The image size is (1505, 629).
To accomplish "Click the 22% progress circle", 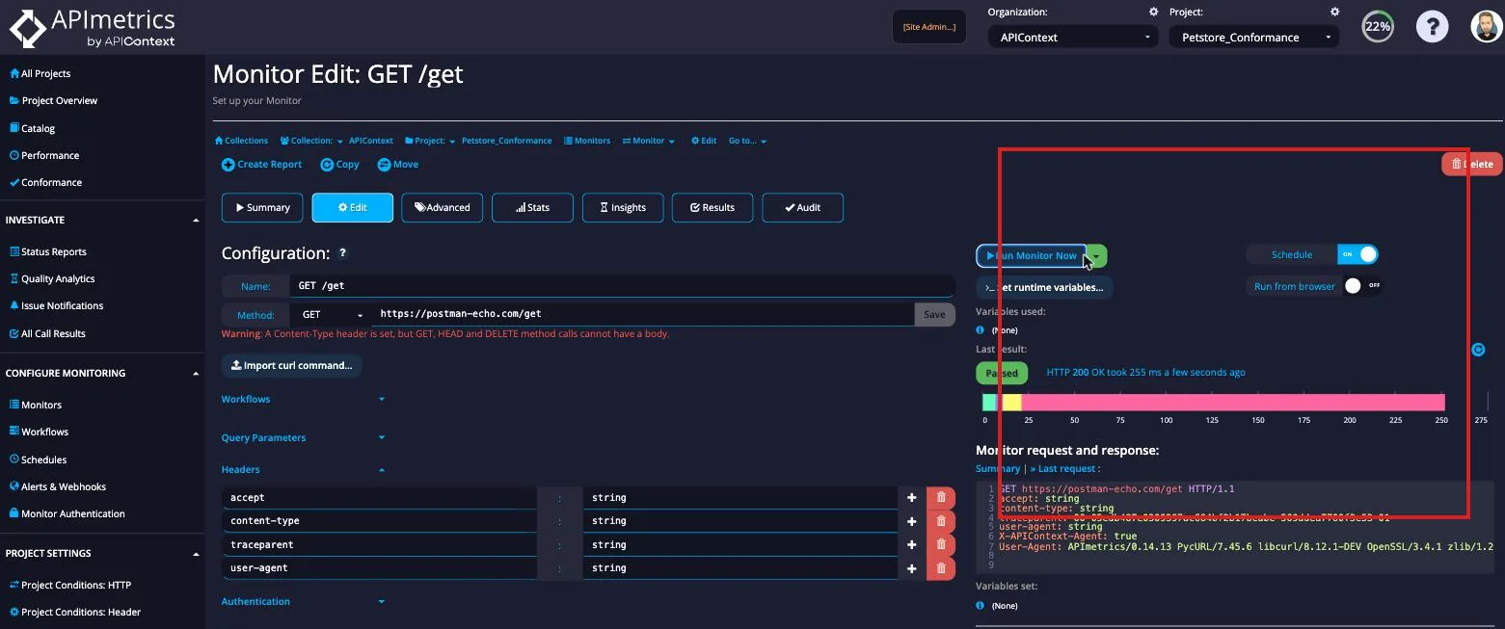I will tap(1378, 27).
